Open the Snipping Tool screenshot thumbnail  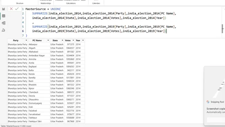(219, 88)
